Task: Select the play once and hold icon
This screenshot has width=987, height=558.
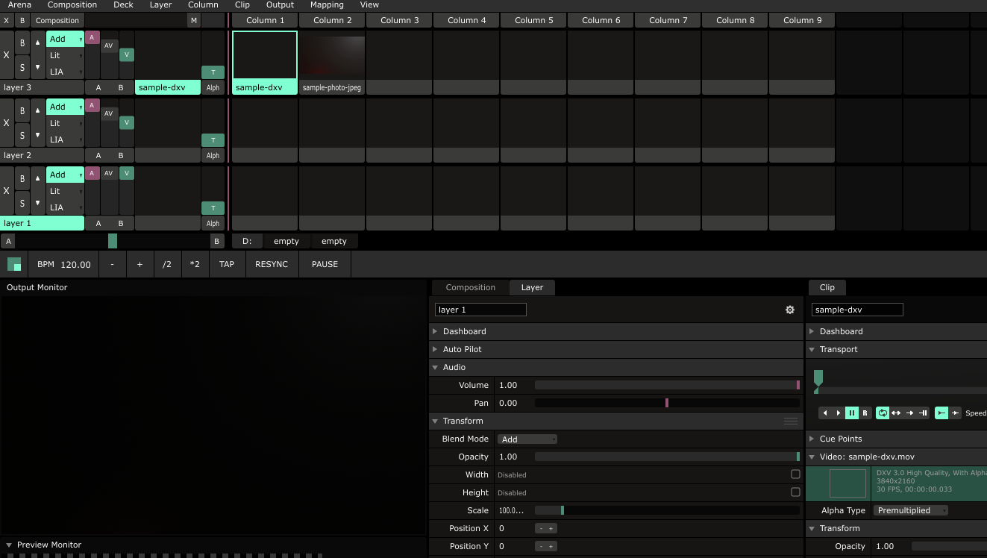Action: pos(923,413)
